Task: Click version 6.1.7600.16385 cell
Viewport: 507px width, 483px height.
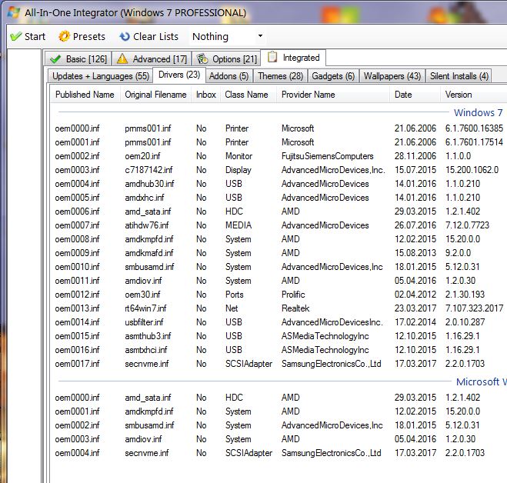Action: 474,128
